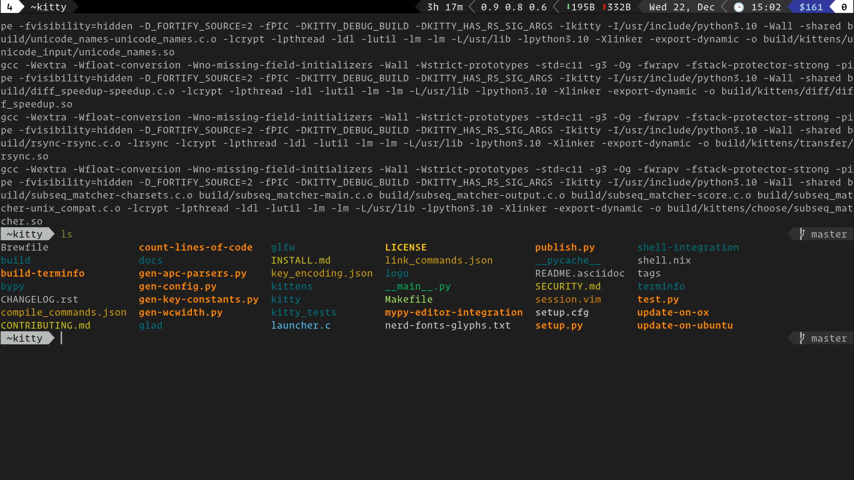This screenshot has height=480, width=854.
Task: Click the master branch label on the last prompt
Action: pos(829,338)
